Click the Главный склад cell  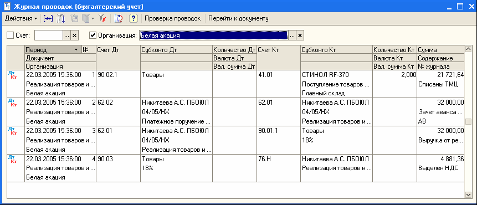coord(336,93)
